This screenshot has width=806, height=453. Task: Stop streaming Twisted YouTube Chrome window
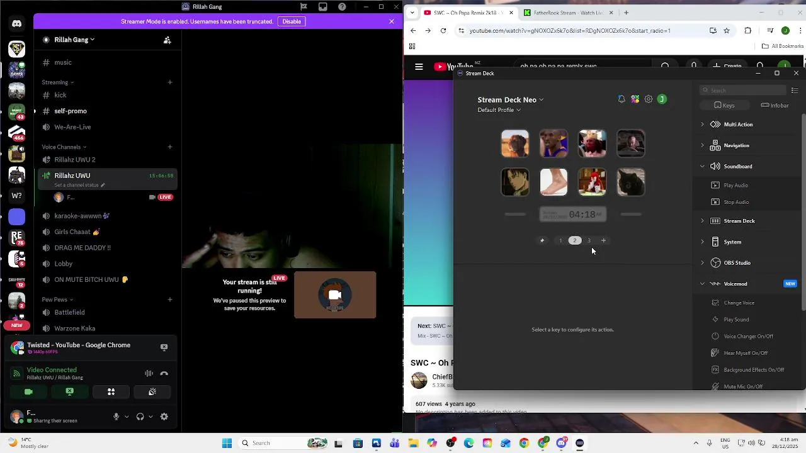click(x=164, y=347)
